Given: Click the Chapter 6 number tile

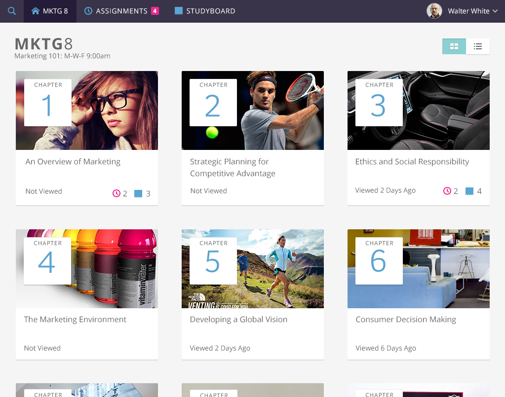Looking at the screenshot, I should click(379, 261).
